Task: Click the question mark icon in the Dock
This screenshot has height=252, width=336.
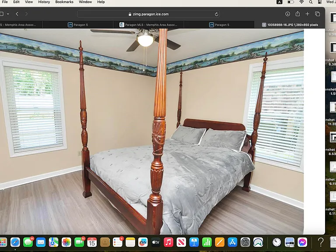Action: coord(321,242)
